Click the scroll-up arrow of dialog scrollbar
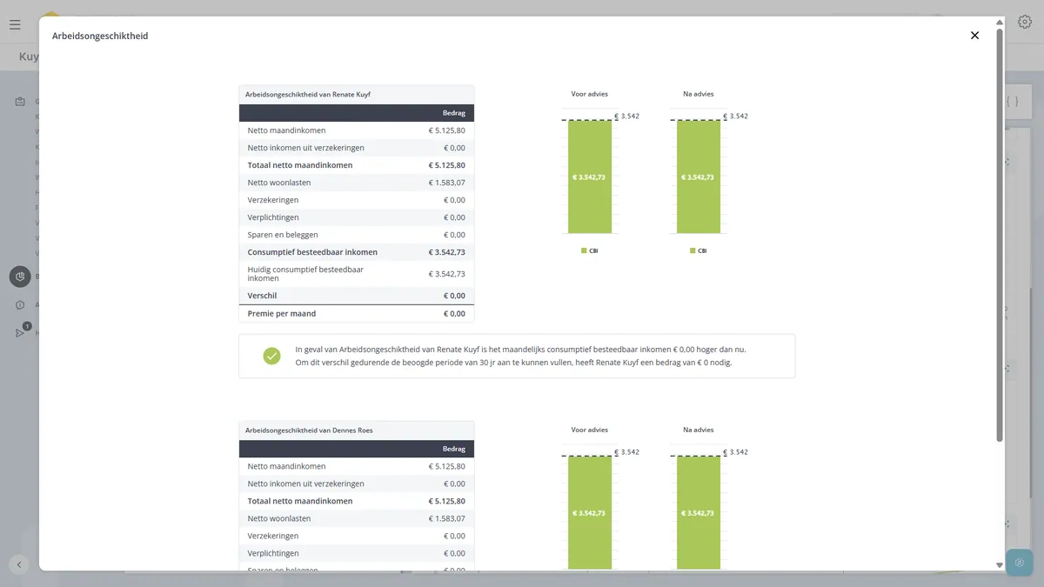This screenshot has height=587, width=1044. coord(999,22)
